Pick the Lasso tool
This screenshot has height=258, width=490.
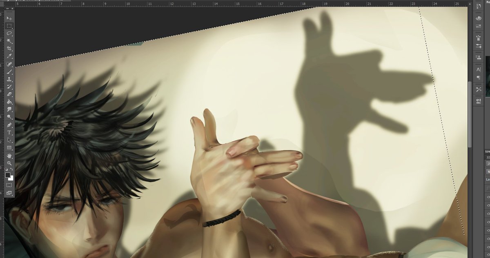point(9,33)
